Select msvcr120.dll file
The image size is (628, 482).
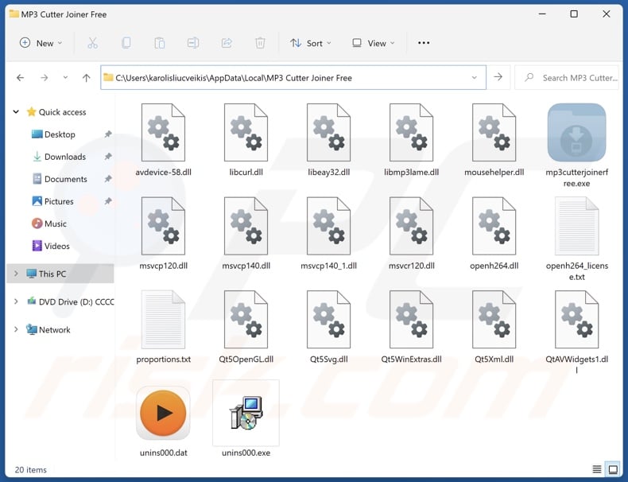pos(411,233)
